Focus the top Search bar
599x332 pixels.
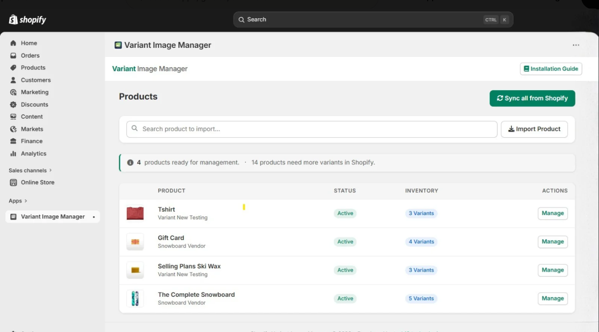click(x=373, y=19)
